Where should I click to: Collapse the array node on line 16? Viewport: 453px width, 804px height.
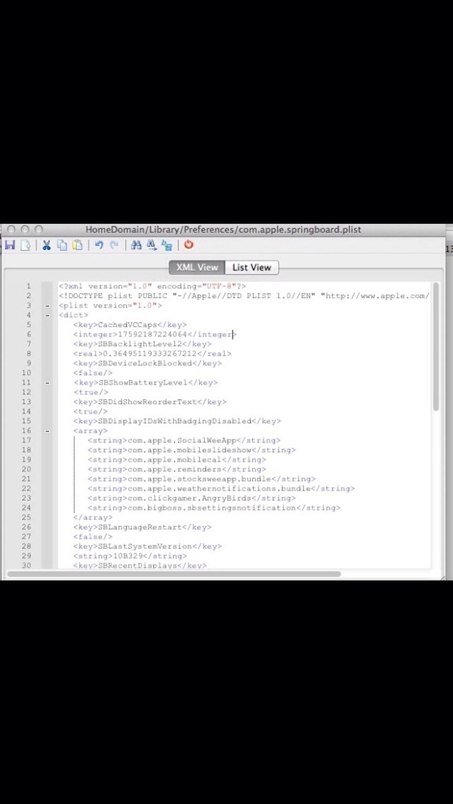[x=47, y=431]
